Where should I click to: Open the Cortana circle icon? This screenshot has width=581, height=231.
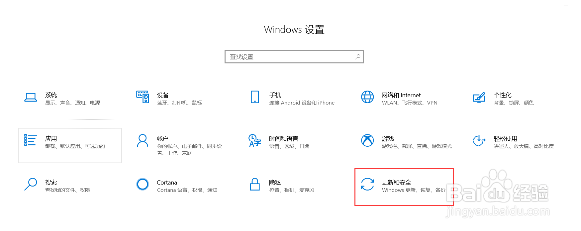coord(143,184)
